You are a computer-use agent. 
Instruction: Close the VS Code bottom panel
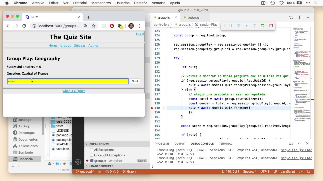click(x=307, y=143)
